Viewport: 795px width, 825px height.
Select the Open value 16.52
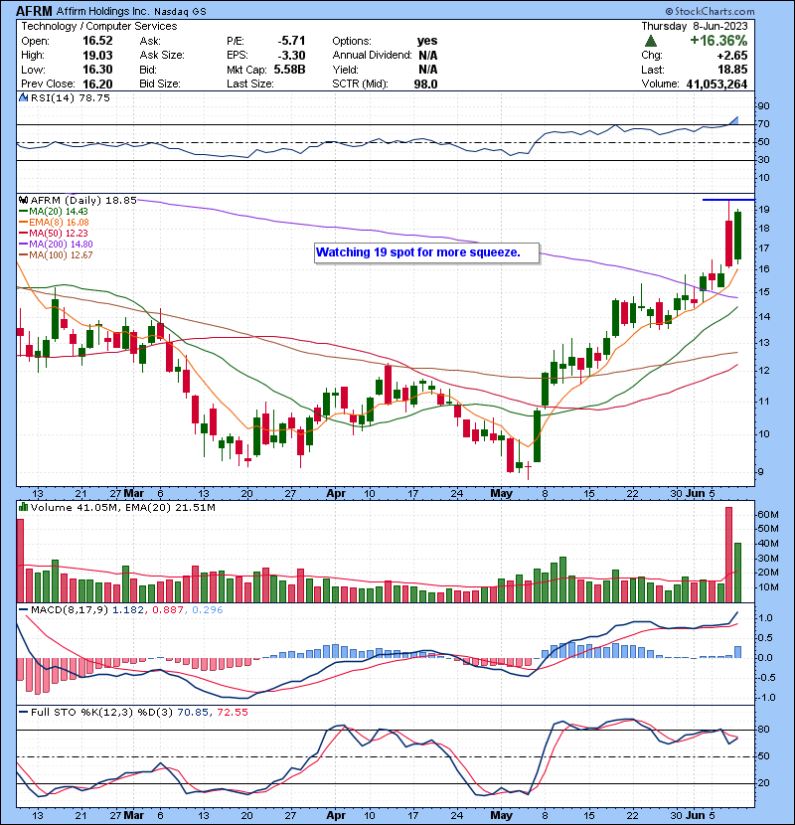97,41
